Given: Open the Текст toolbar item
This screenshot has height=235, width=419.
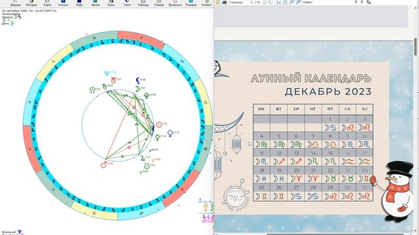Looking at the screenshot, I should (x=127, y=3).
